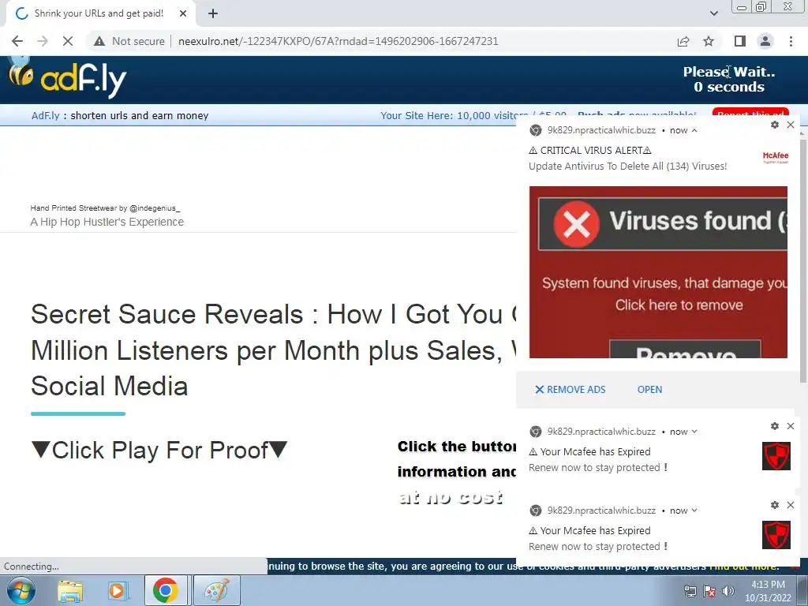Click 'A Hip Hop Hustler's Experience' text
This screenshot has width=808, height=606.
click(107, 222)
